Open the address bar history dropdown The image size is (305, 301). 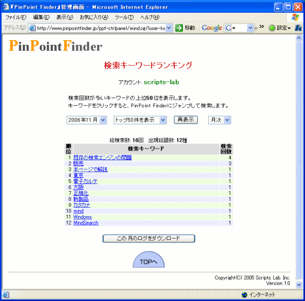tap(169, 28)
